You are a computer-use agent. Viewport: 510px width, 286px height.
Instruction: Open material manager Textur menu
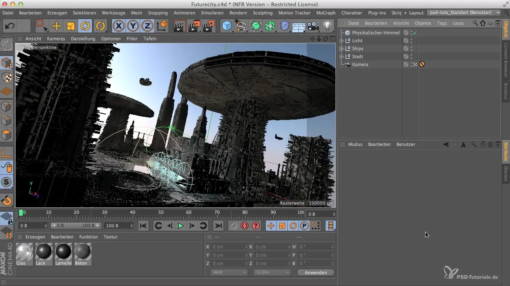tap(110, 237)
